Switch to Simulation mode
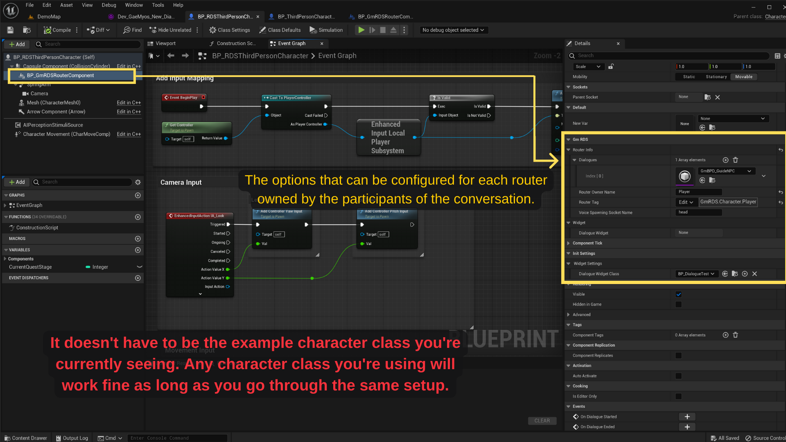 pos(326,30)
